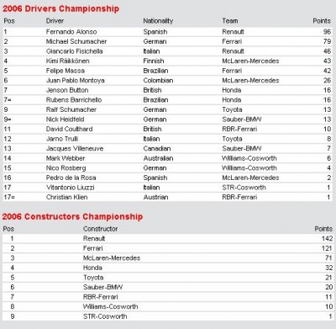Click Jacques Villeneuve's name
This screenshot has width=336, height=329.
point(75,149)
